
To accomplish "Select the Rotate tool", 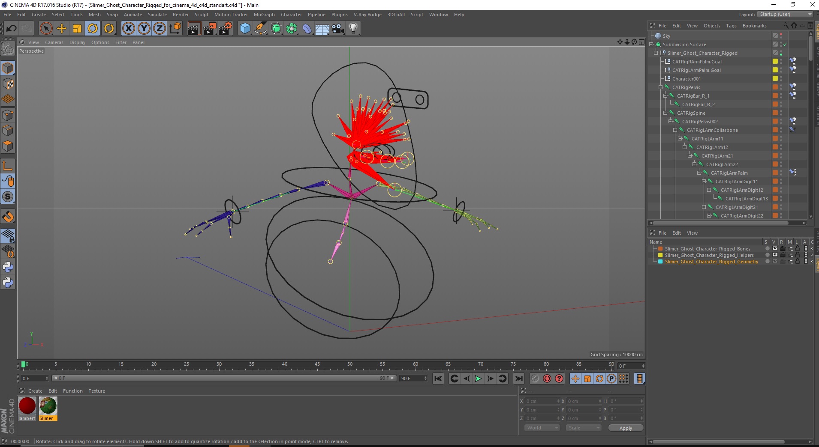I will tap(93, 29).
